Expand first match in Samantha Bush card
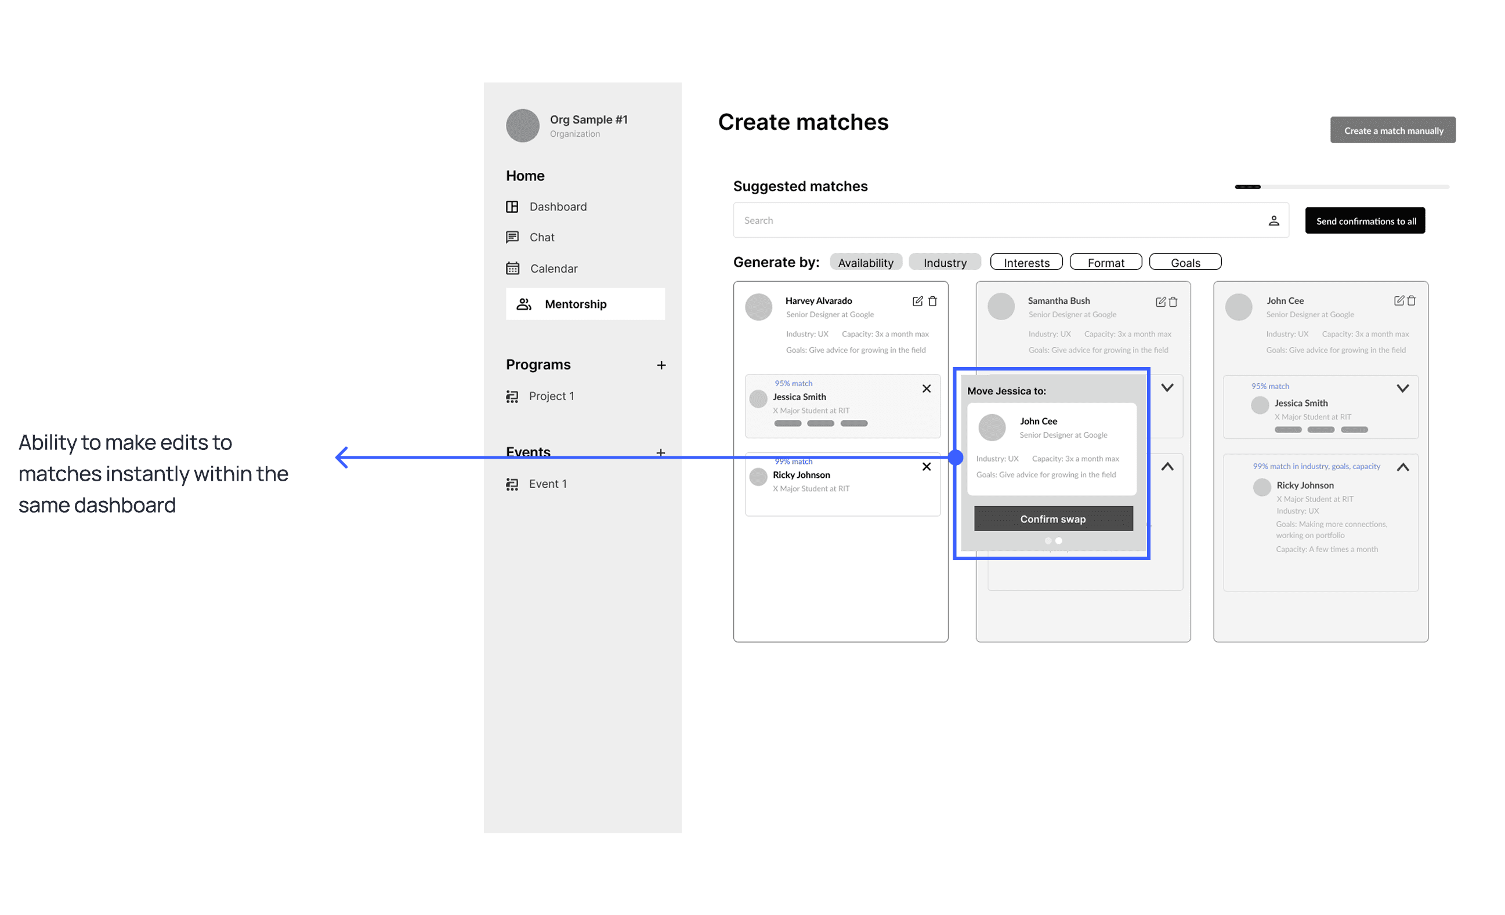The width and height of the screenshot is (1505, 915). (x=1167, y=387)
